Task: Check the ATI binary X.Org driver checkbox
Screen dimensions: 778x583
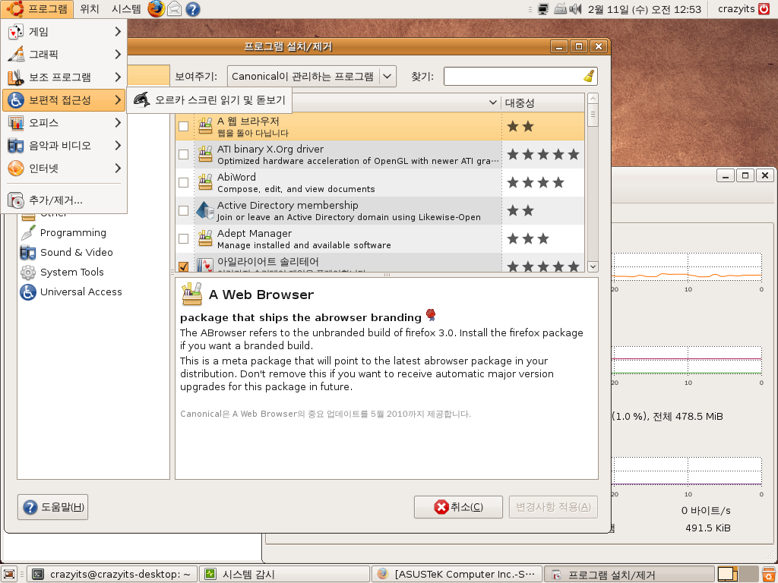Action: [184, 155]
